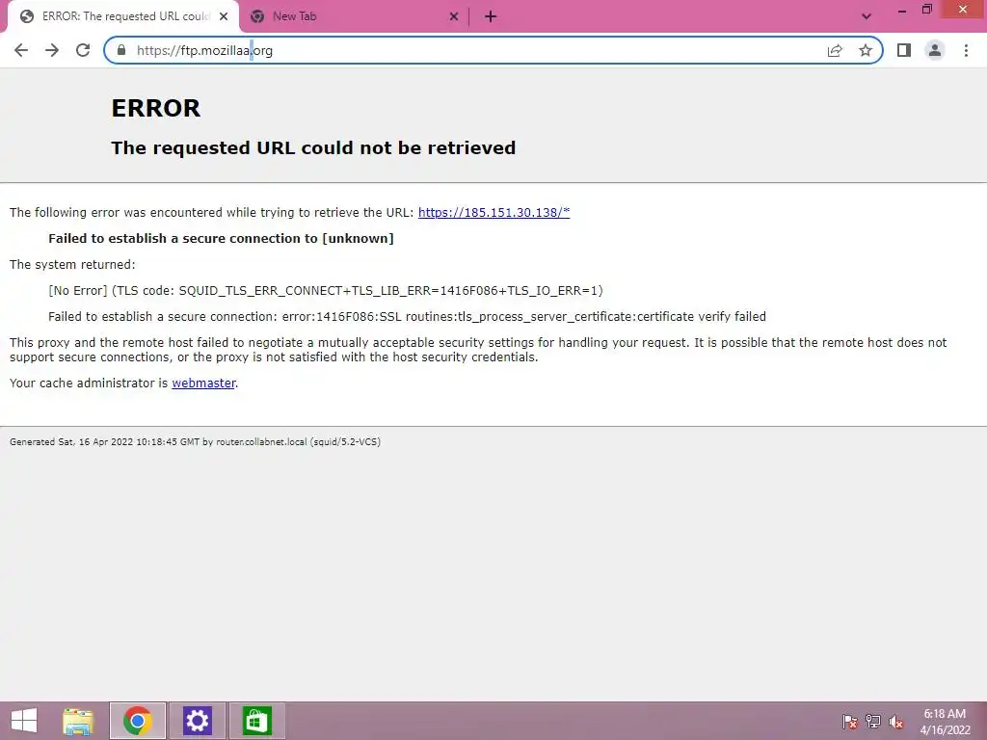The height and width of the screenshot is (740, 987).
Task: Click 'Failed to establish a secure connection to [unknown]'
Action: (x=221, y=239)
